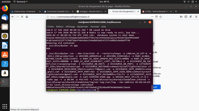Go back in Firefox history
The width and height of the screenshot is (199, 111).
(x=13, y=17)
